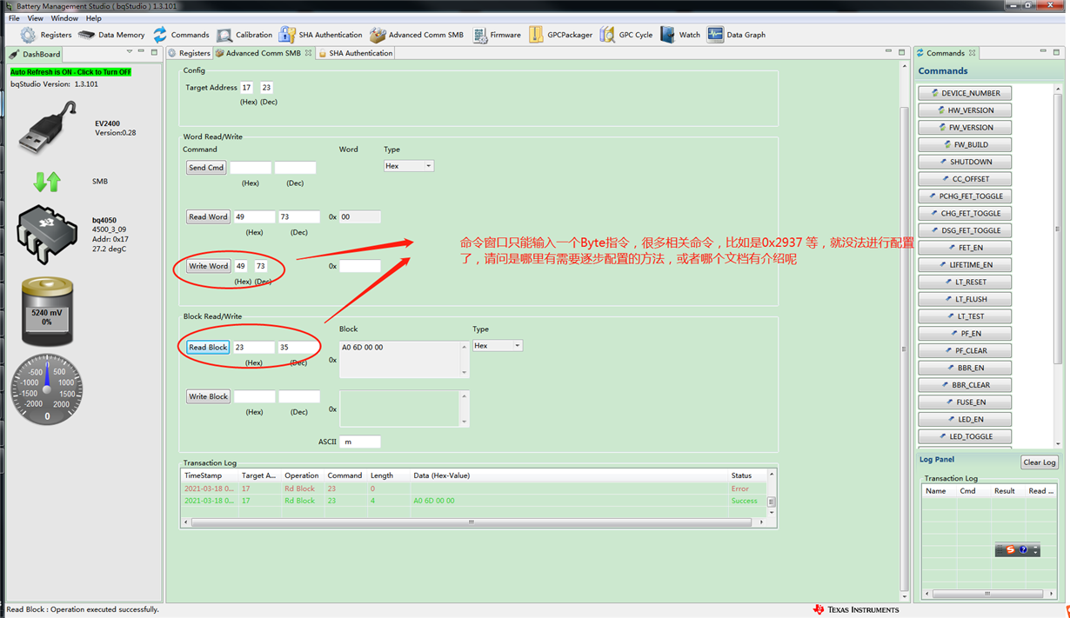The height and width of the screenshot is (618, 1070).
Task: Click the Read Block data text area
Action: [399, 360]
